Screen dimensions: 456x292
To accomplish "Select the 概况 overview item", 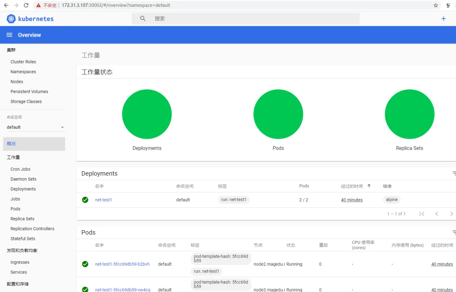I will coord(34,144).
